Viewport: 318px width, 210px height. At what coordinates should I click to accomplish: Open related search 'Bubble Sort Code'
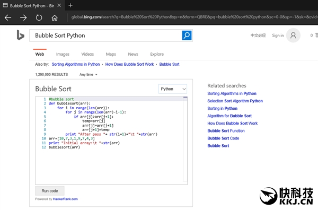click(223, 138)
